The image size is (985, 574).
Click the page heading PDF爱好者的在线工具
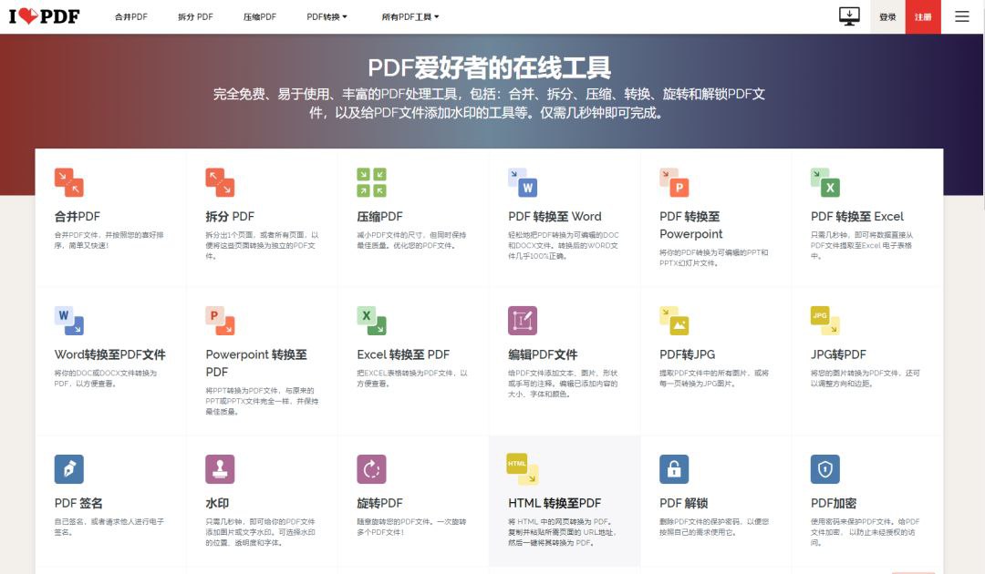click(x=489, y=67)
